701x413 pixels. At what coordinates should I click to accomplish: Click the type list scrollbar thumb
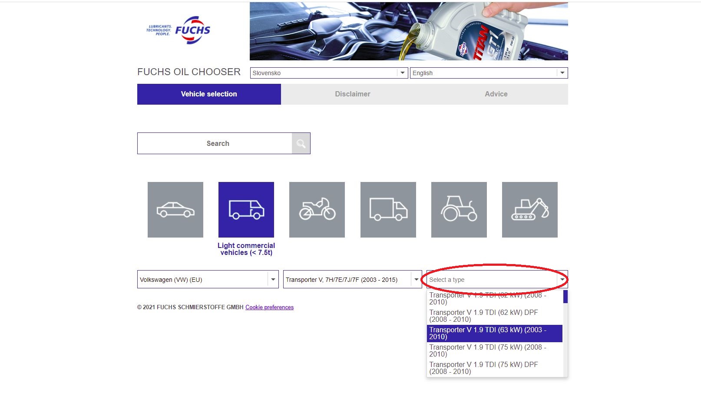click(x=565, y=297)
